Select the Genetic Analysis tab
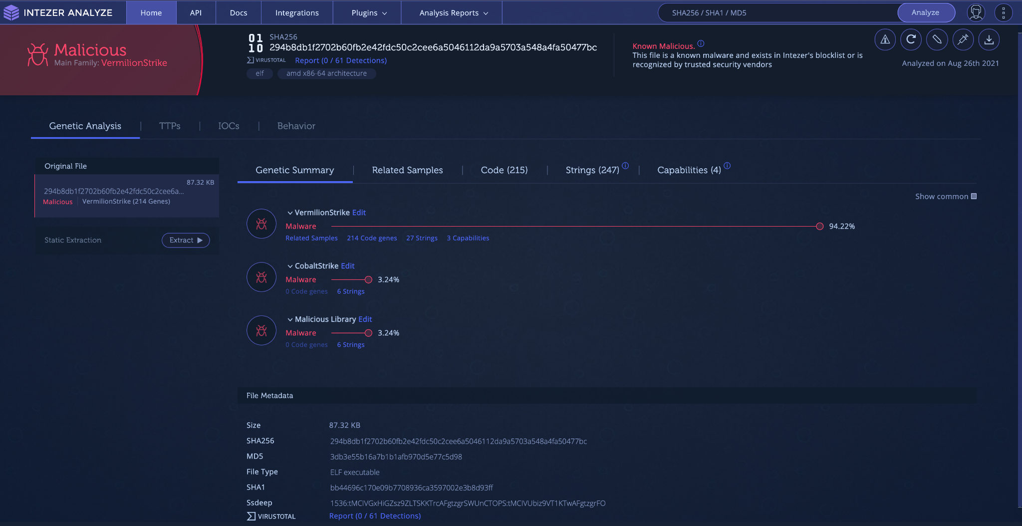1022x526 pixels. (85, 126)
